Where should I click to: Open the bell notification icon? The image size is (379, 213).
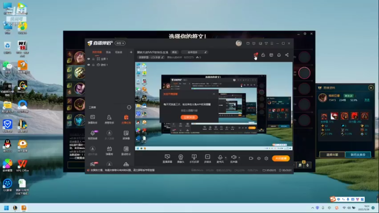[279, 55]
